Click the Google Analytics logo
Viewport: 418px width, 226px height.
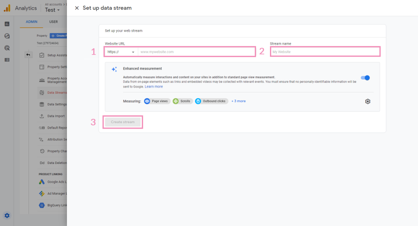[x=7, y=8]
